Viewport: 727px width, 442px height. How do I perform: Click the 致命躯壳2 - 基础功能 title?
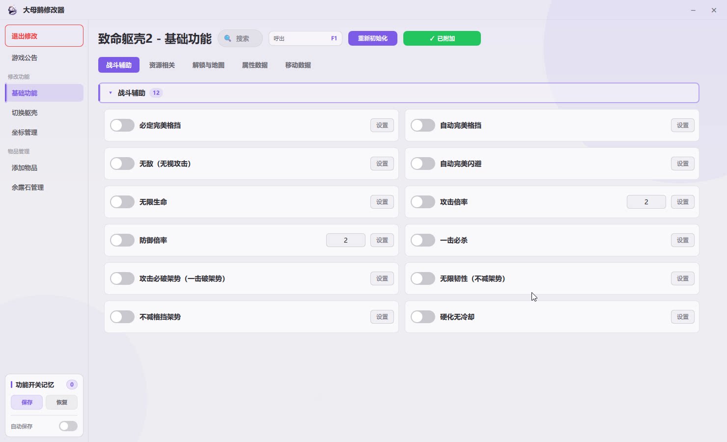pyautogui.click(x=155, y=39)
